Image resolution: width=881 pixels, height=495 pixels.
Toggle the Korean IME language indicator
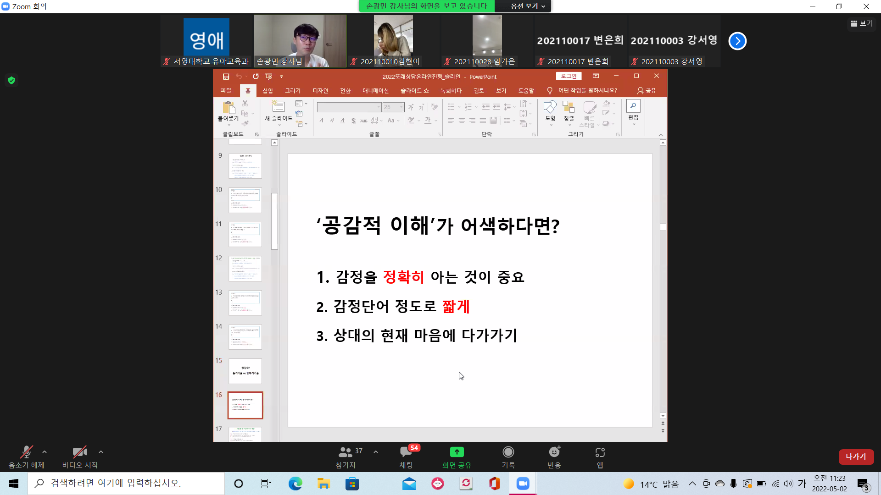click(x=802, y=484)
